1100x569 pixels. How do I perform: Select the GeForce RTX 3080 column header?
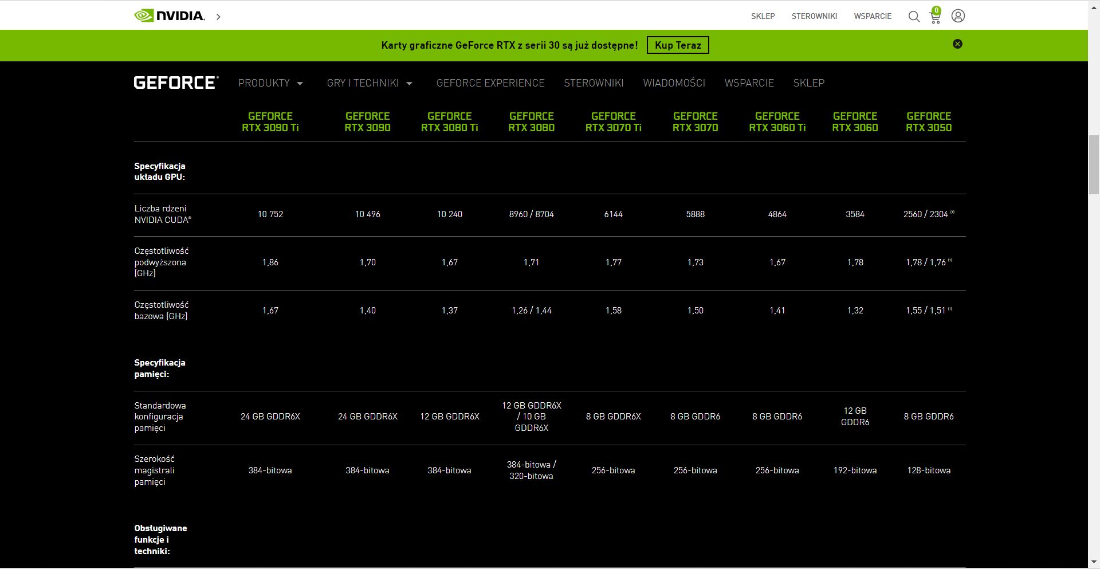[x=531, y=121]
